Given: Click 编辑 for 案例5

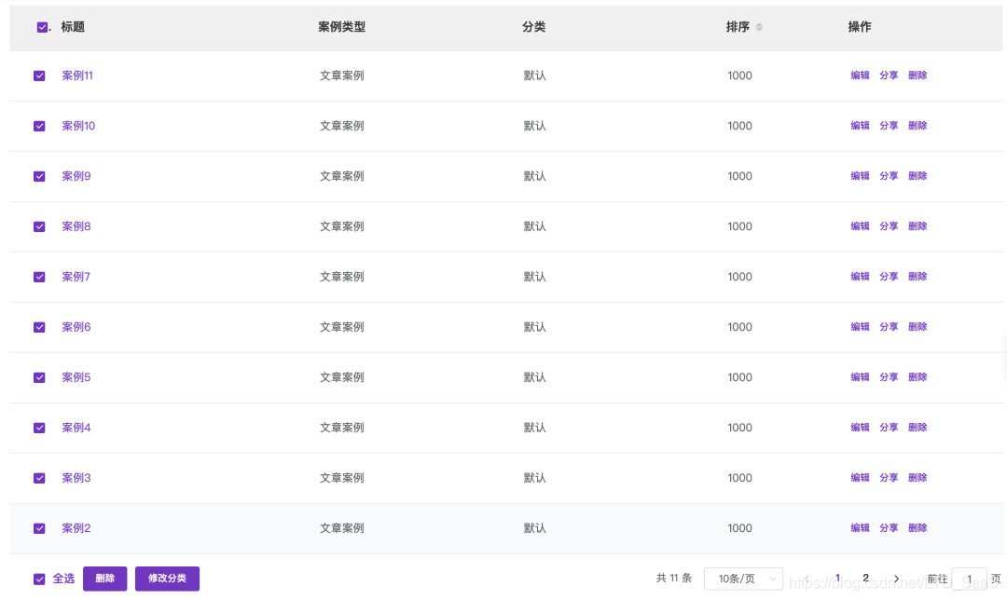Looking at the screenshot, I should coord(860,376).
